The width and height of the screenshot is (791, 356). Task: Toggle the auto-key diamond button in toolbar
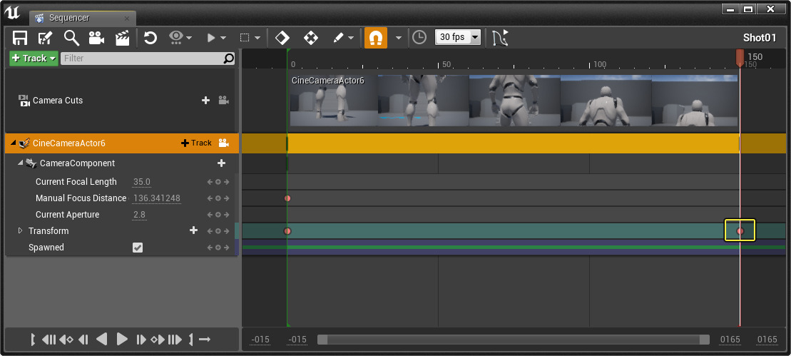(x=282, y=38)
